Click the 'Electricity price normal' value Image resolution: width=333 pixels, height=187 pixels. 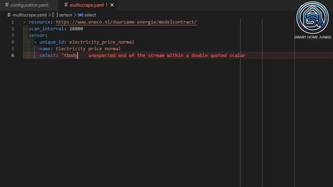click(88, 49)
